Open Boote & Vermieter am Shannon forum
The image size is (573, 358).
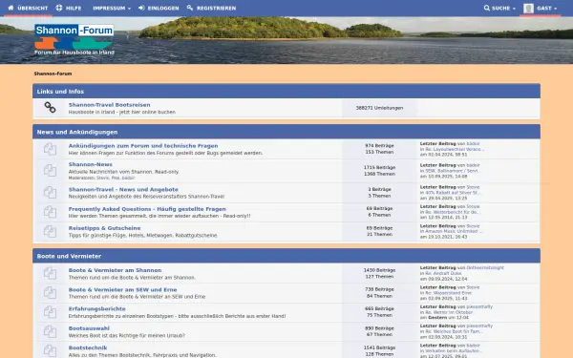pyautogui.click(x=115, y=270)
